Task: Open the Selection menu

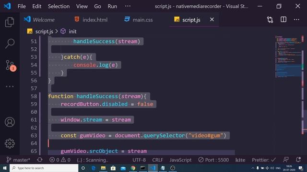Action: click(59, 6)
